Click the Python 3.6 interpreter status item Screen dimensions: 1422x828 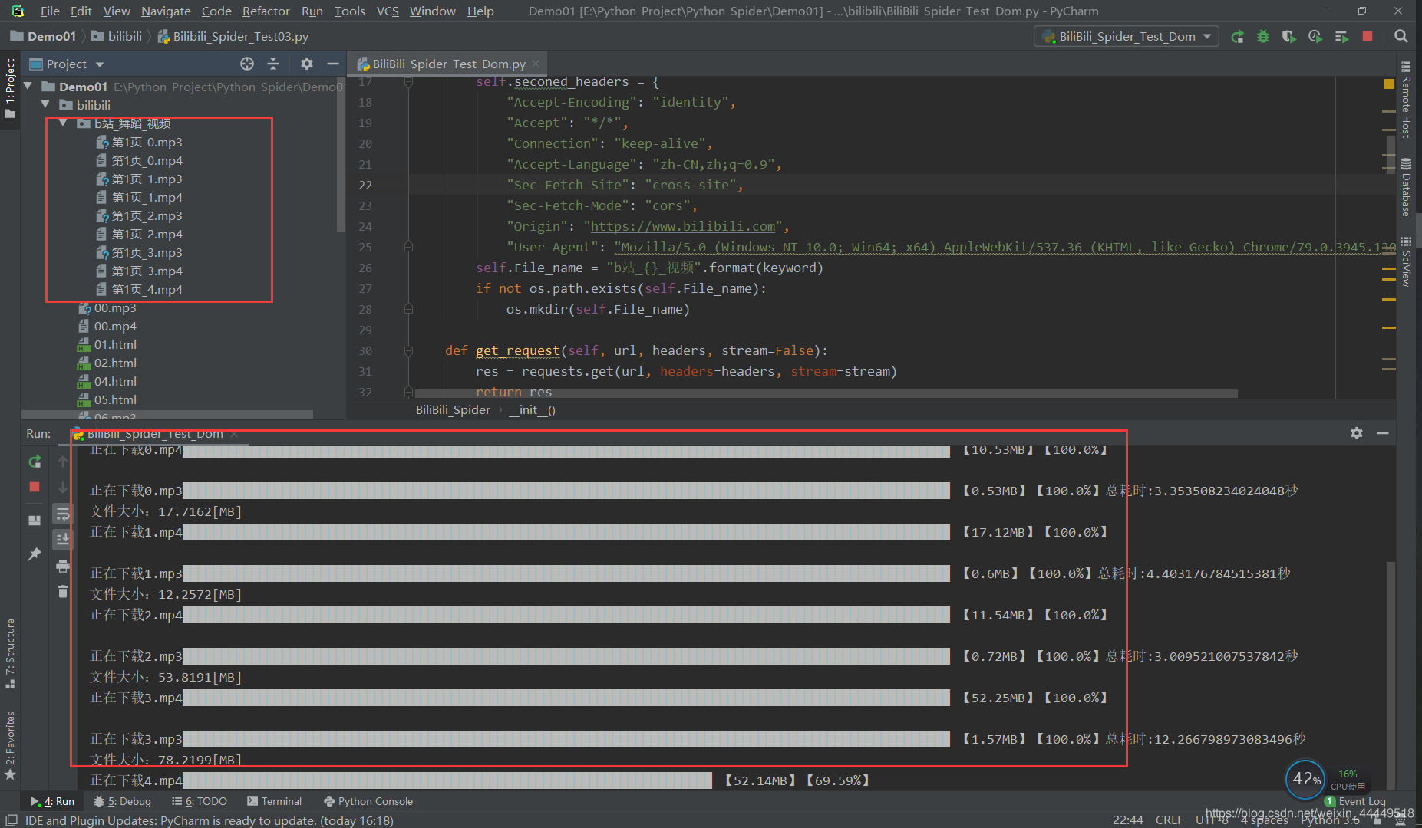1330,820
